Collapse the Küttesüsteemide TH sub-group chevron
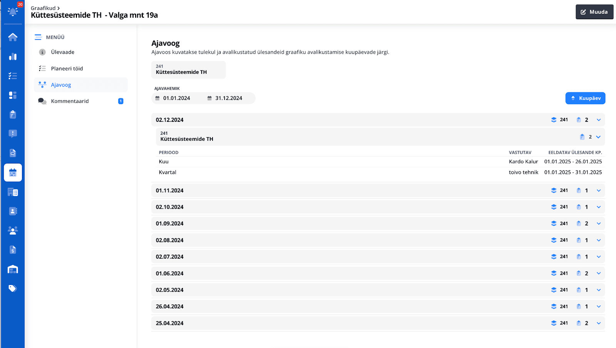The height and width of the screenshot is (348, 616). [x=598, y=137]
